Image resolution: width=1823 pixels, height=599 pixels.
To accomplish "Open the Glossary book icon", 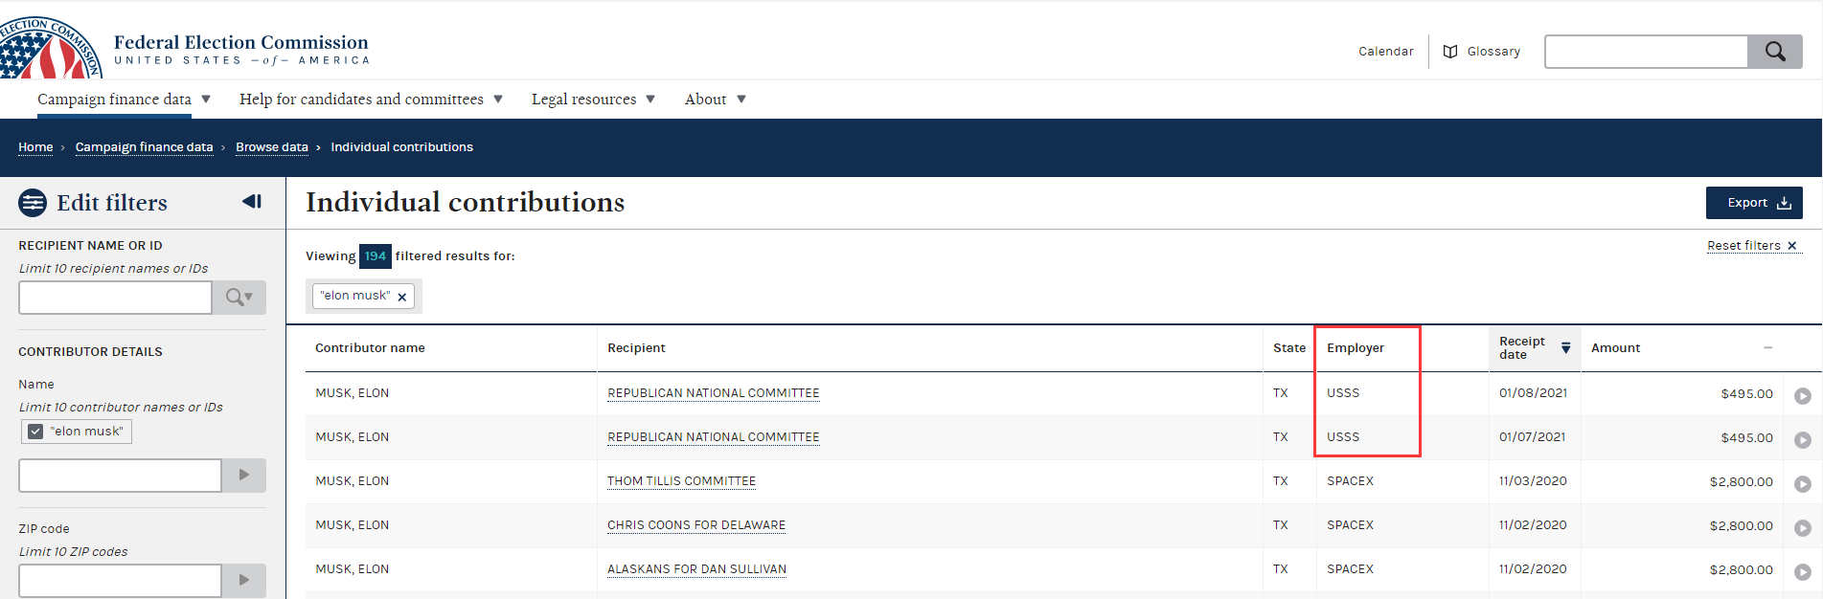I will coord(1450,52).
